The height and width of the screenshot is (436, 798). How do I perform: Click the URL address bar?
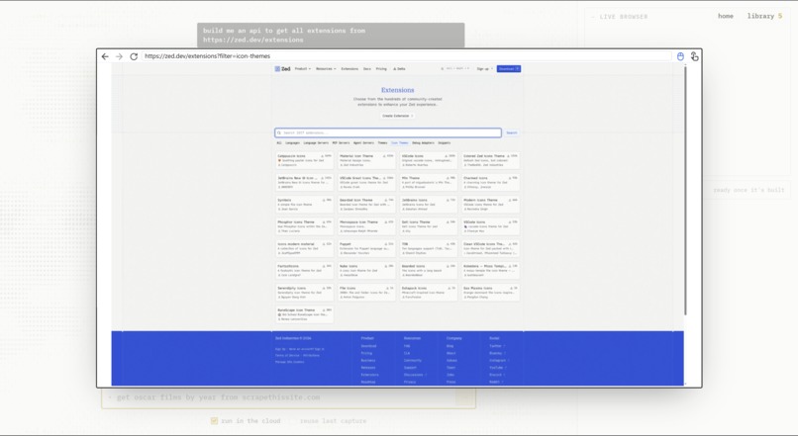(x=406, y=56)
